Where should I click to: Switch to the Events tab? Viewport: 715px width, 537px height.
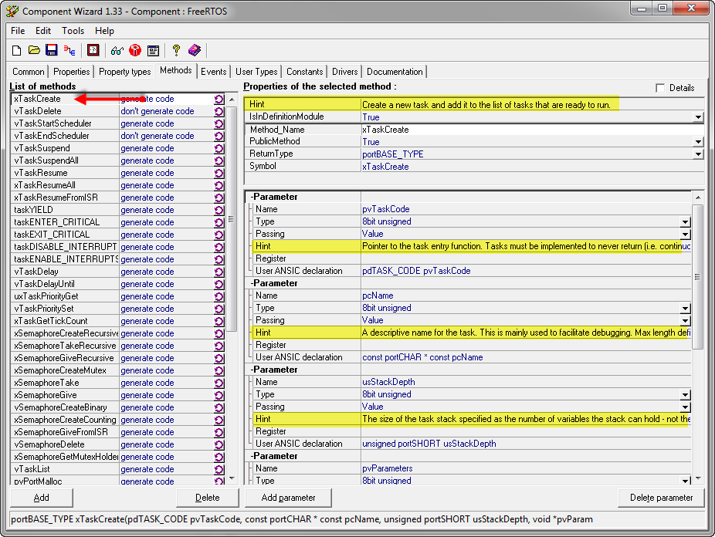tap(214, 72)
